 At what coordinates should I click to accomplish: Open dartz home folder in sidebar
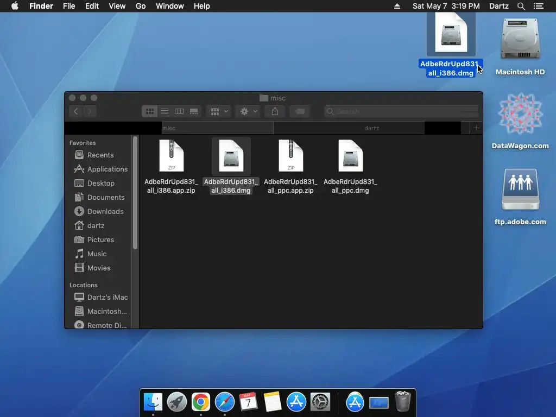(90, 225)
